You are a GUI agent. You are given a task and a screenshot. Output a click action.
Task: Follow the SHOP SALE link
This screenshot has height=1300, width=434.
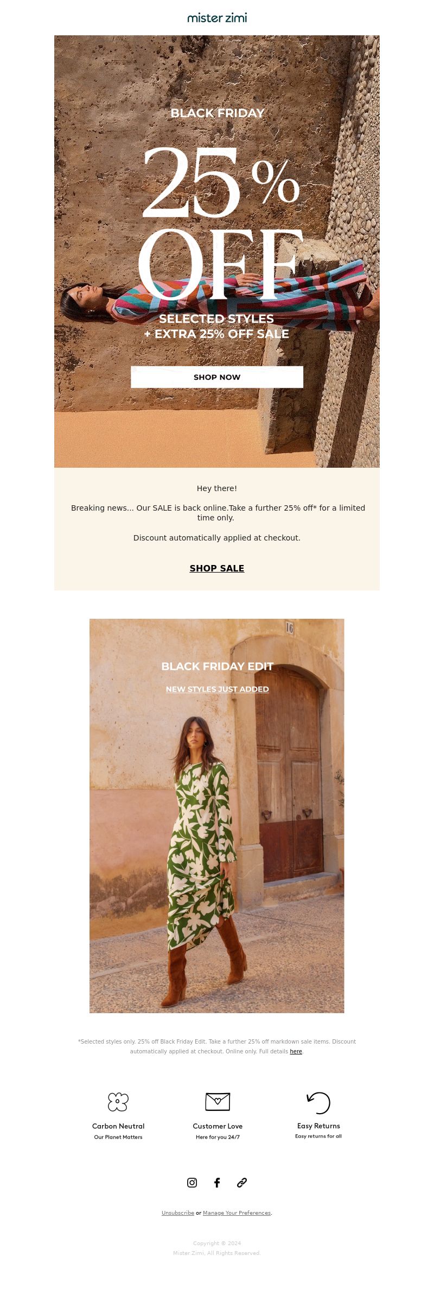click(x=217, y=568)
